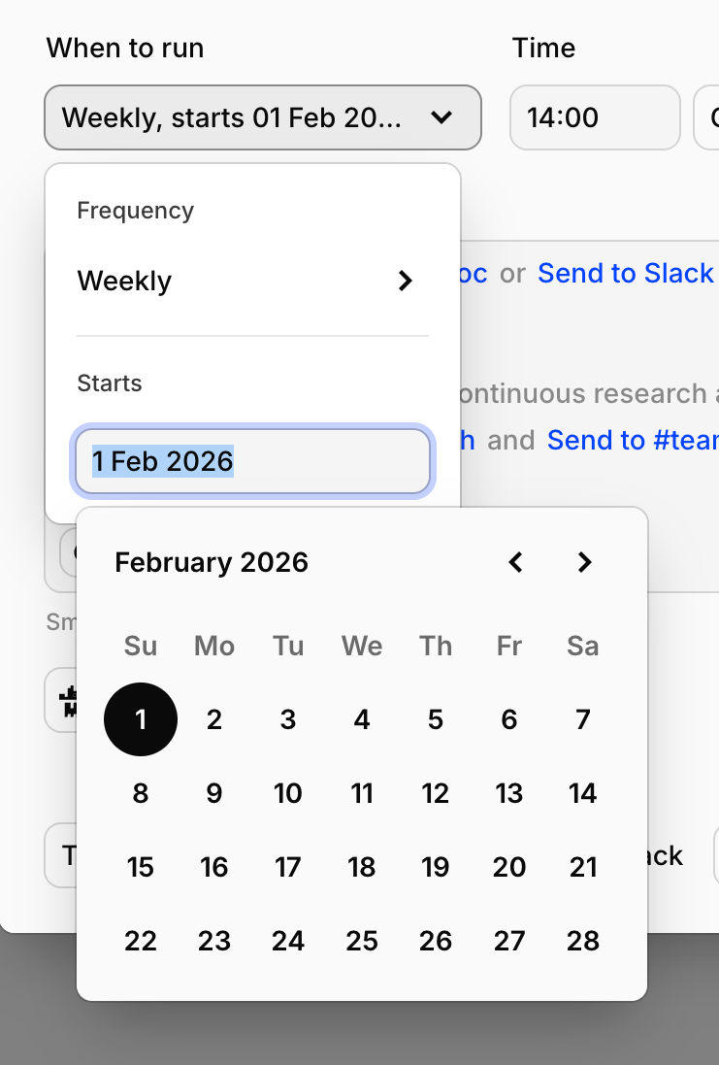Select February 27 on the calendar

(509, 941)
